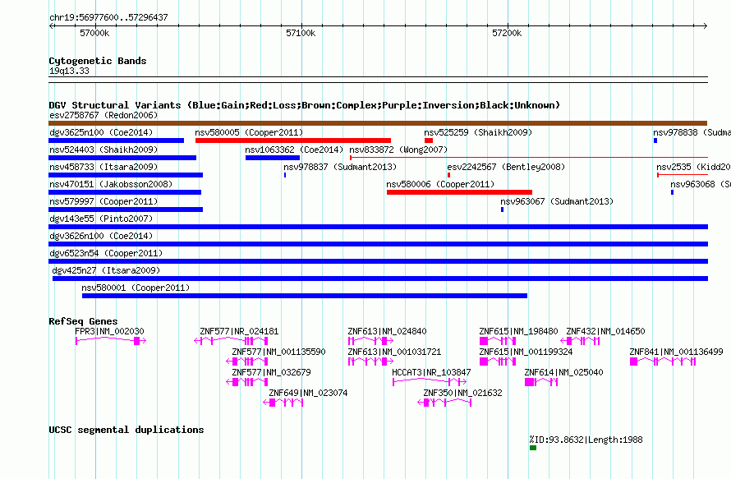The height and width of the screenshot is (479, 731).
Task: Click the 57200k ruler position label
Action: click(507, 33)
